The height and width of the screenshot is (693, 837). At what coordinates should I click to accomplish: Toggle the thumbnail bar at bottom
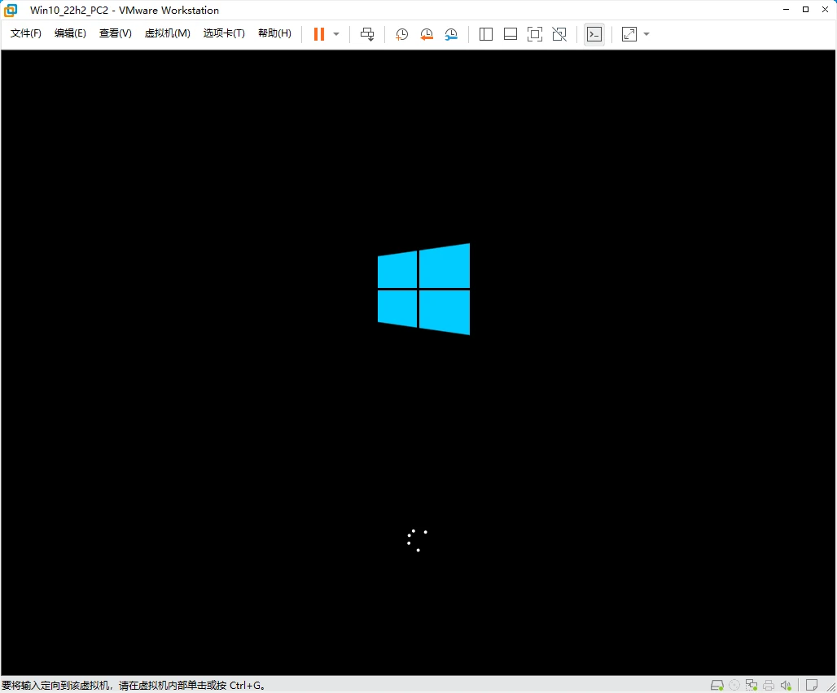(x=511, y=34)
